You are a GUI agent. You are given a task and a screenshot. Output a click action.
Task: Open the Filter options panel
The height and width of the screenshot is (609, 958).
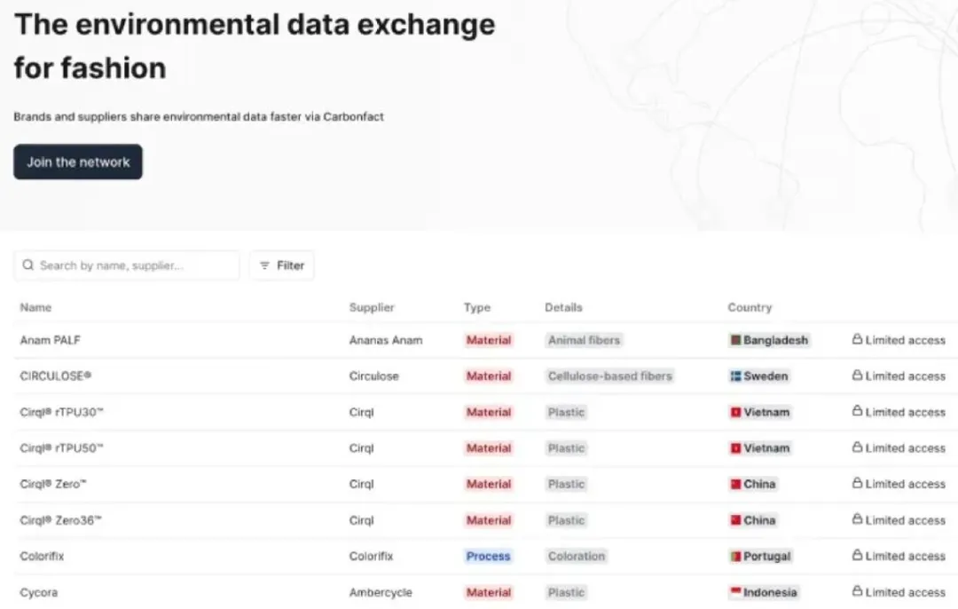[281, 265]
